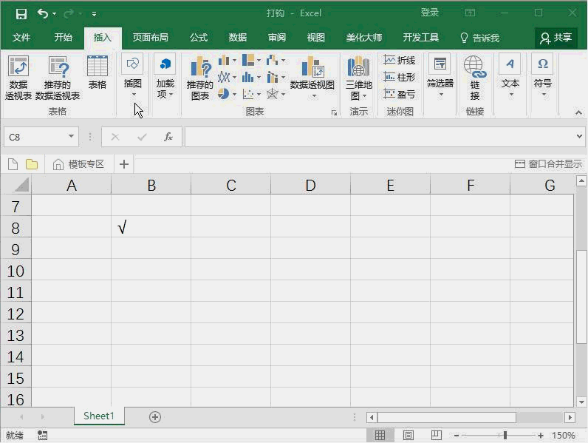Click the 共享 share button
The image size is (588, 443).
(556, 38)
